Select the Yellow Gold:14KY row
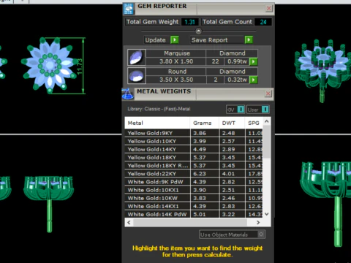351x263 pixels. [x=194, y=149]
